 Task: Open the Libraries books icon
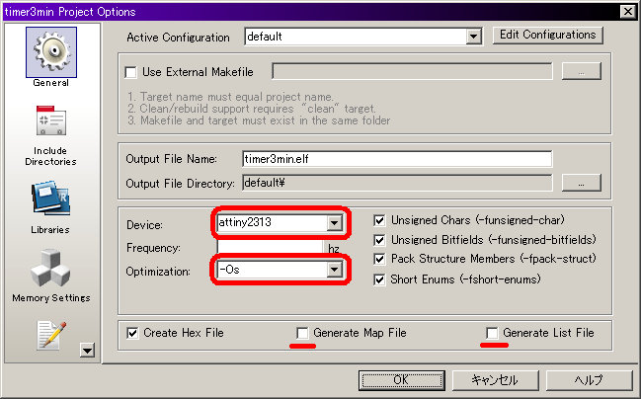coord(51,199)
